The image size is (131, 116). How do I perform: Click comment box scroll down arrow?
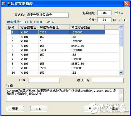point(121,99)
